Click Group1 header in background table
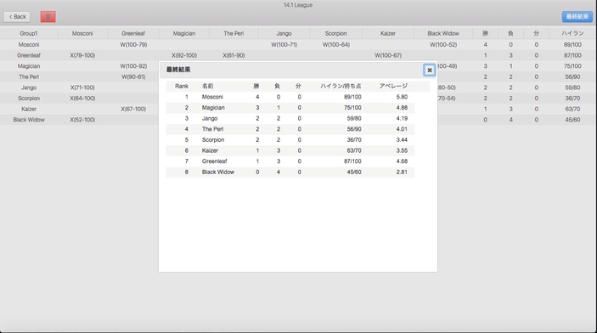Viewport: 597px width, 333px height. [29, 33]
